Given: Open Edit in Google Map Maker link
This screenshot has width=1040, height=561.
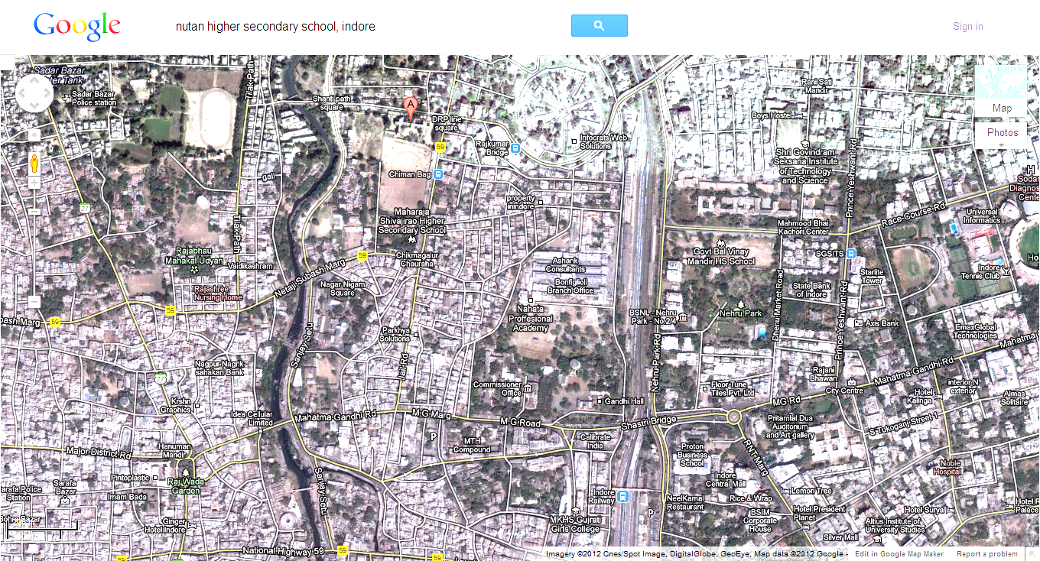Looking at the screenshot, I should click(899, 554).
